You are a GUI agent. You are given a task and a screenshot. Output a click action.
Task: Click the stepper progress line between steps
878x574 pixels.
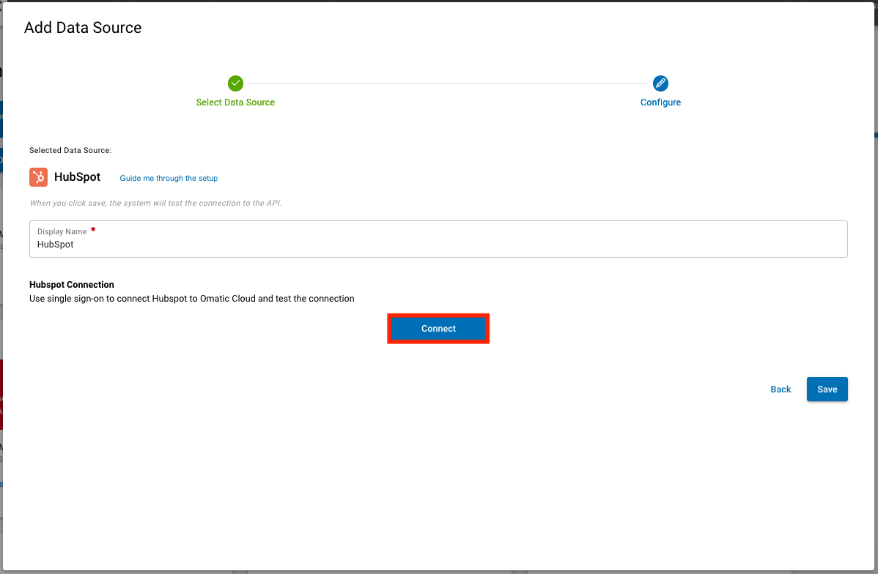point(447,83)
